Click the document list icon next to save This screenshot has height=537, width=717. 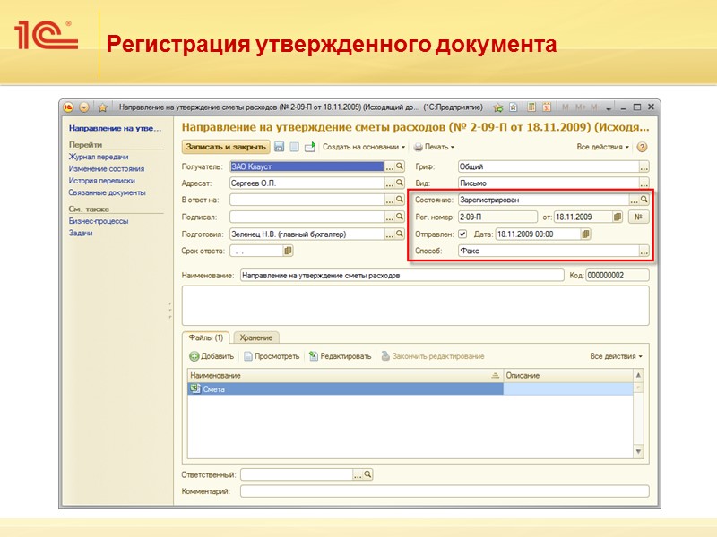pyautogui.click(x=295, y=147)
